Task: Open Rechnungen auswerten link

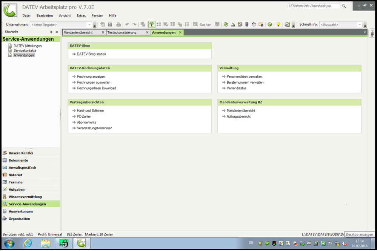Action: coord(94,82)
